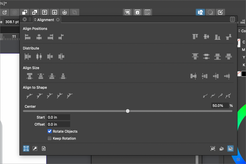
Task: Enable the Keep Rotation checkbox
Action: pos(50,139)
